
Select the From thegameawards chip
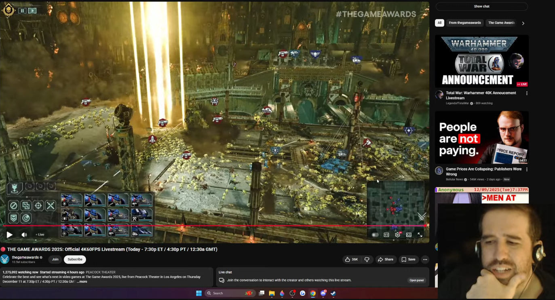click(465, 23)
